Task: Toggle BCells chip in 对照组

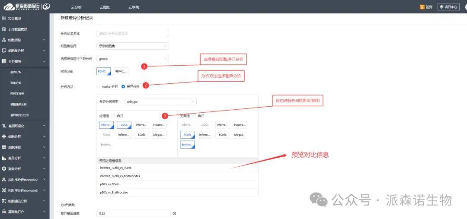Action: 223,135
